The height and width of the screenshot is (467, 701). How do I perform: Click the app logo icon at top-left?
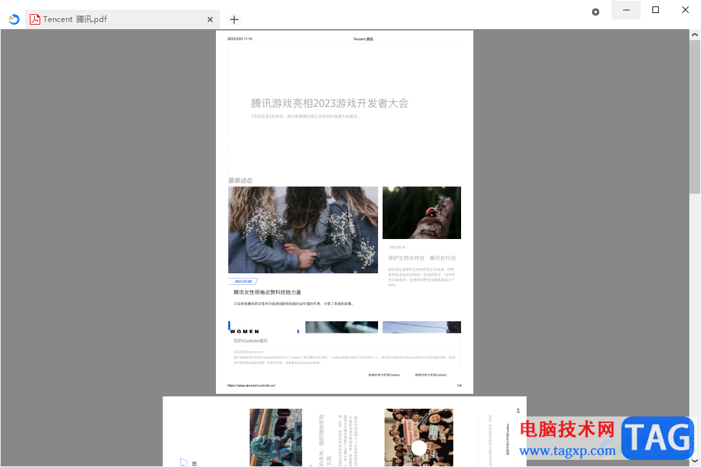pos(14,19)
